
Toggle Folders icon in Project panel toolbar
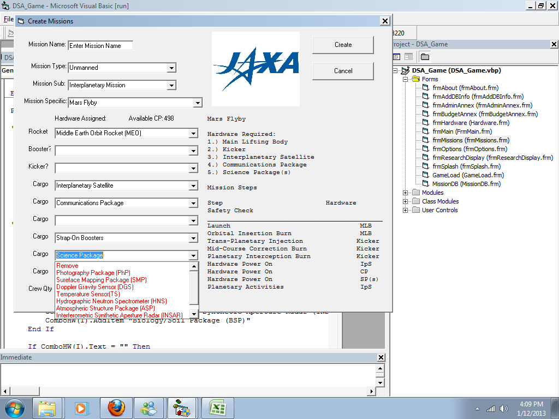425,57
